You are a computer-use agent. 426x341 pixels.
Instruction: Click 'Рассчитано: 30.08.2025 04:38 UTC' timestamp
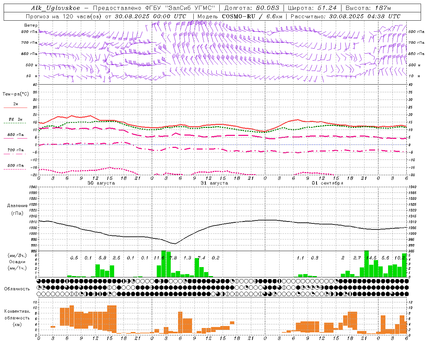[x=345, y=16]
